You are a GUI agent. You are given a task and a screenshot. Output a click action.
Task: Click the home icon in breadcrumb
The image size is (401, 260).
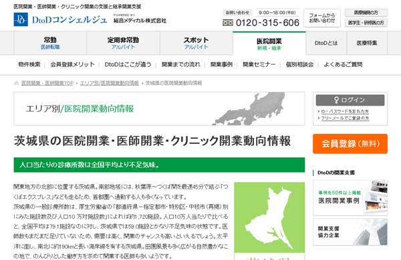[16, 83]
